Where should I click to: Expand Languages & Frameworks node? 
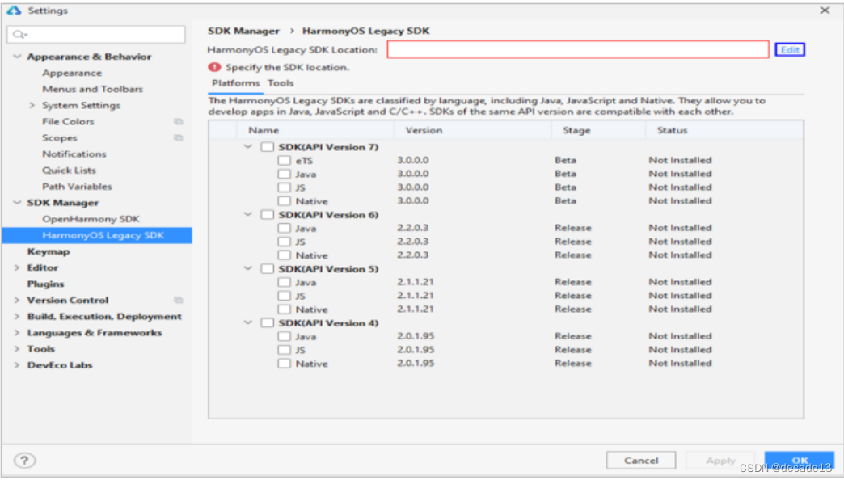coord(17,333)
